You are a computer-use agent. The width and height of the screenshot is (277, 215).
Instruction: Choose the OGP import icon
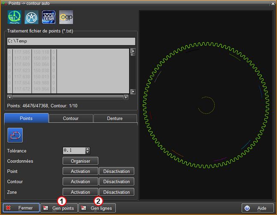66,17
